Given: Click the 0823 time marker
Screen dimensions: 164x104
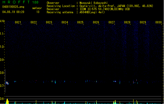Looking at the screenshot, I should point(49,22).
